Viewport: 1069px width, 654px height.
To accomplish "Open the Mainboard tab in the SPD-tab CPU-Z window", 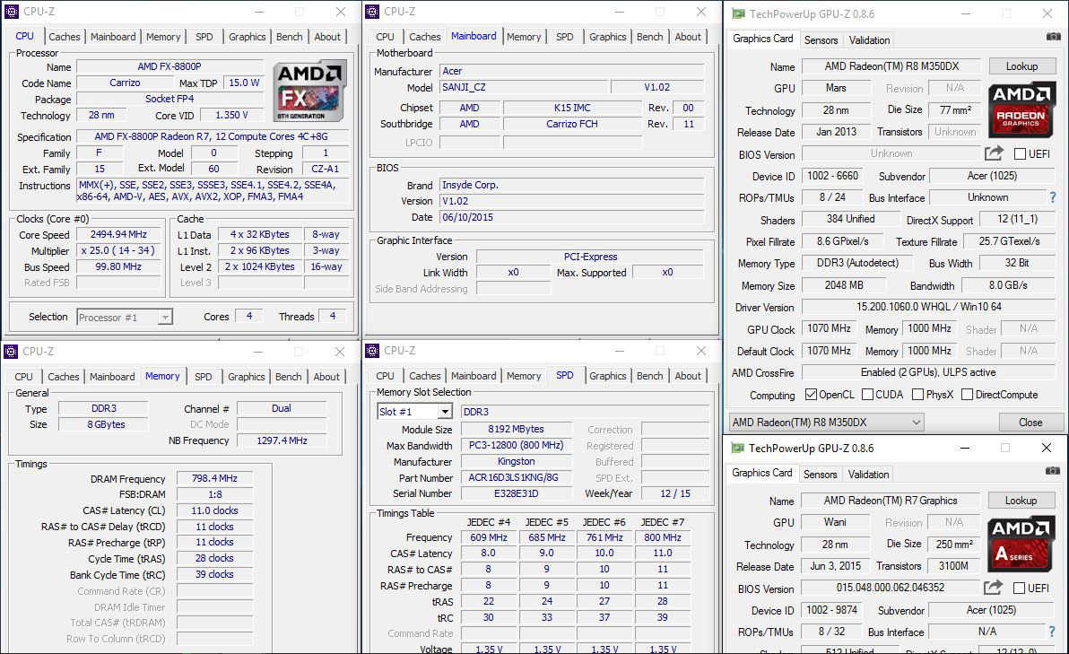I will coord(474,376).
